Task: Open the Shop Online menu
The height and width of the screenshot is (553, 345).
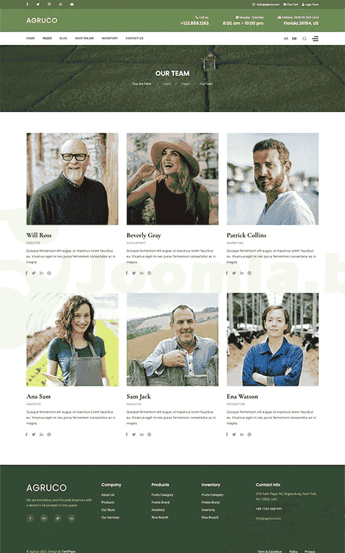Action: 84,38
